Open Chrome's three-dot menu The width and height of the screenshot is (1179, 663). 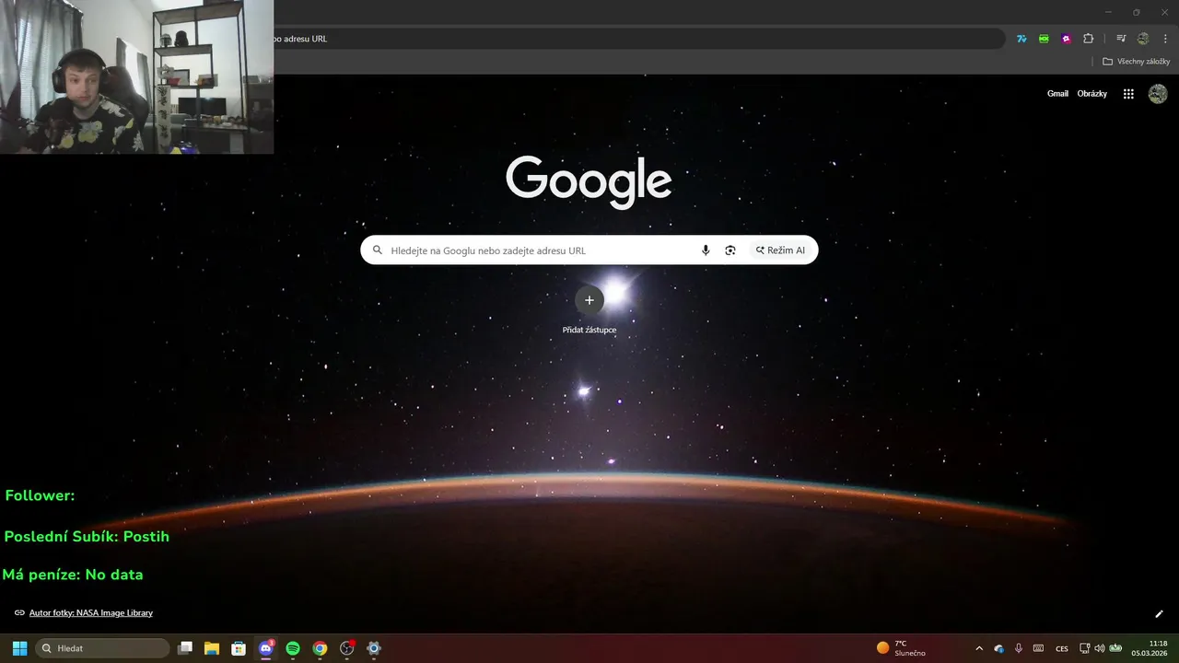[x=1165, y=39]
